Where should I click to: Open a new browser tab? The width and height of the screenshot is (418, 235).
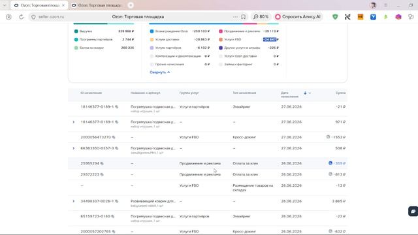click(x=131, y=5)
